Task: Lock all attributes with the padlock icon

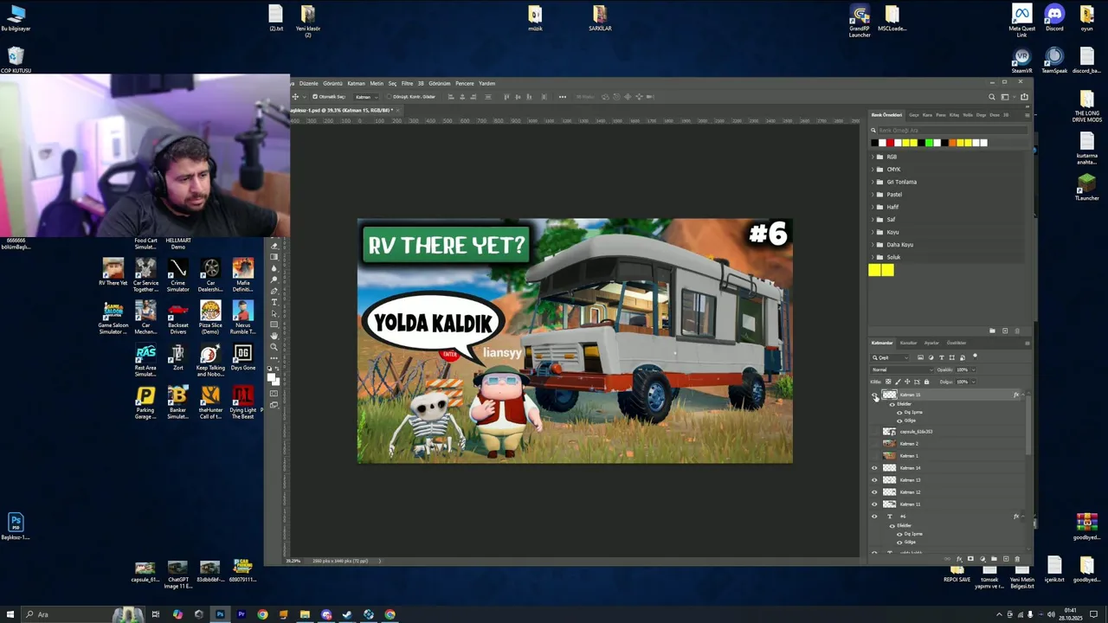Action: pos(926,382)
